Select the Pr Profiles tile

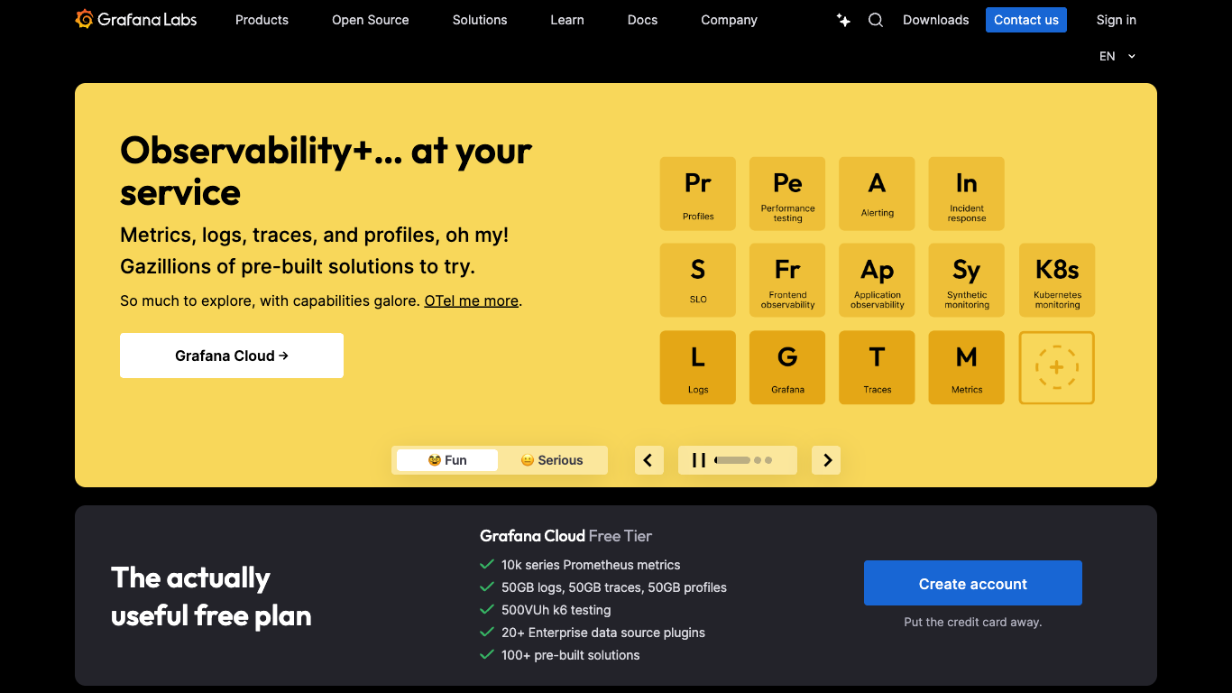coord(698,194)
